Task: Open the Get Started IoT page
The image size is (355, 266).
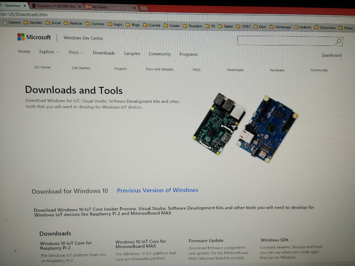Action: coord(81,68)
